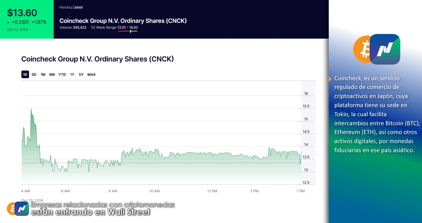The width and height of the screenshot is (422, 223).
Task: Select the 1D chart range
Action: tap(25, 75)
